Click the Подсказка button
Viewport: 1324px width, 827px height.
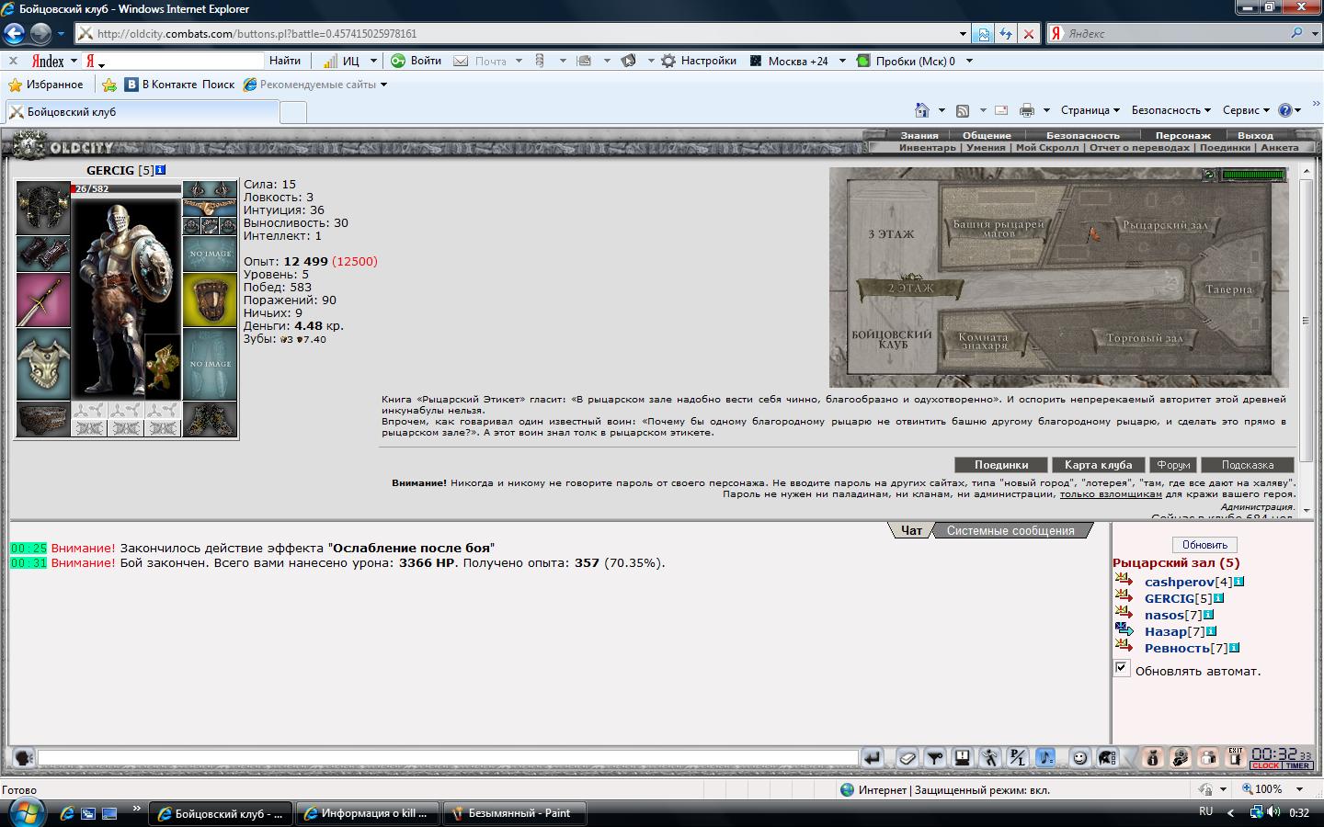pos(1248,465)
